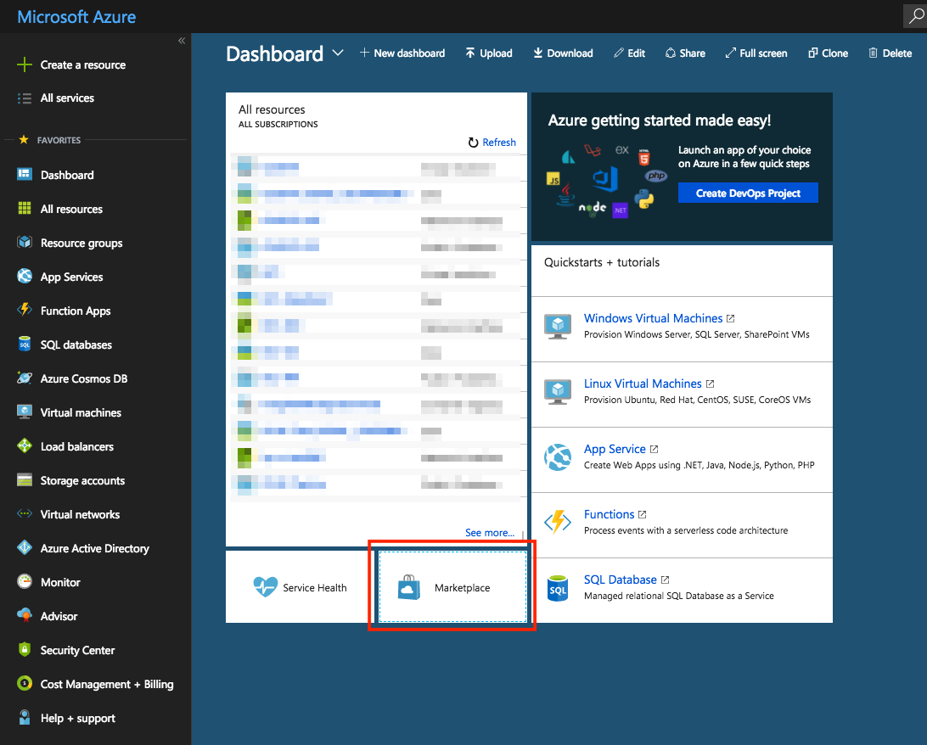
Task: Select the Load balancers diamond icon
Action: click(x=25, y=446)
